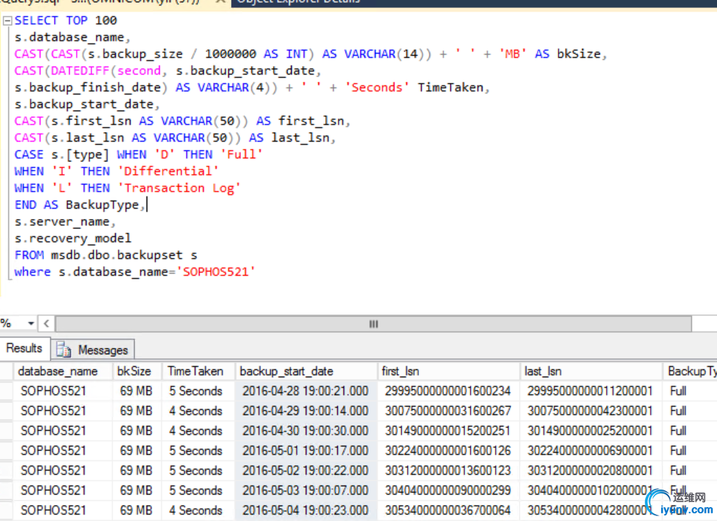Select the TimeTaken column header
Viewport: 717px width, 521px height.
tap(195, 372)
